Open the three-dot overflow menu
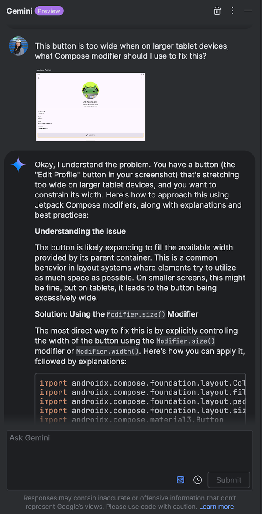 (232, 11)
